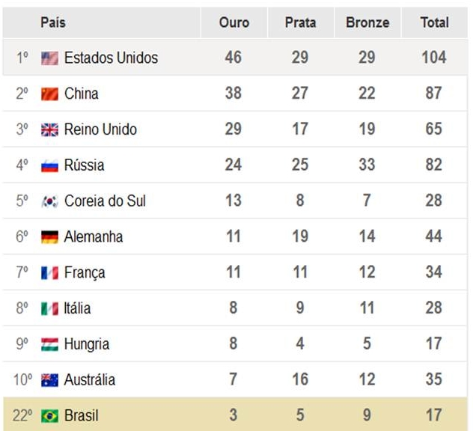Sort by the Prata column header
This screenshot has width=473, height=431.
click(301, 22)
